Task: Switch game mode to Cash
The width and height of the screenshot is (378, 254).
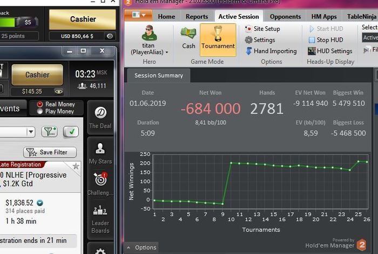Action: (x=188, y=38)
